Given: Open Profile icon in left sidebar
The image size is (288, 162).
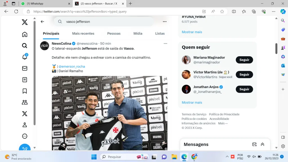Looking at the screenshot, I should pyautogui.click(x=25, y=125).
